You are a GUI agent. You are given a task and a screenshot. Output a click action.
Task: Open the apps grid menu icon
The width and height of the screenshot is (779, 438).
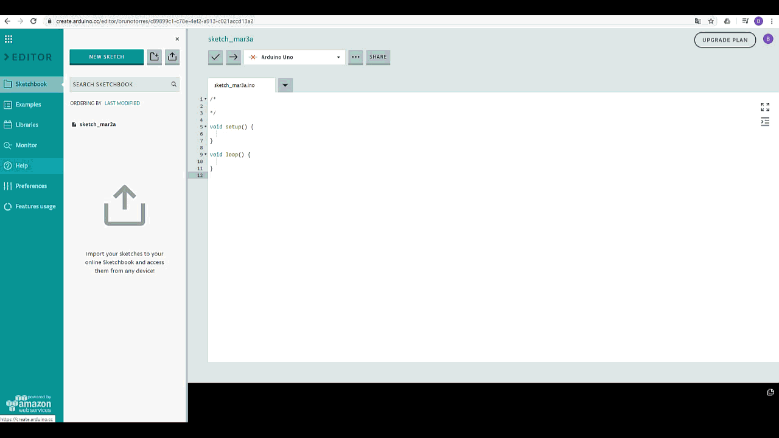tap(9, 39)
